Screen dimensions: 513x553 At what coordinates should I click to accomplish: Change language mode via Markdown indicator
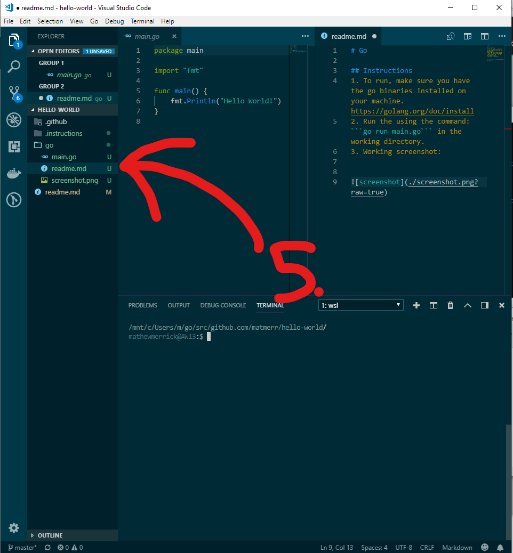pos(457,547)
